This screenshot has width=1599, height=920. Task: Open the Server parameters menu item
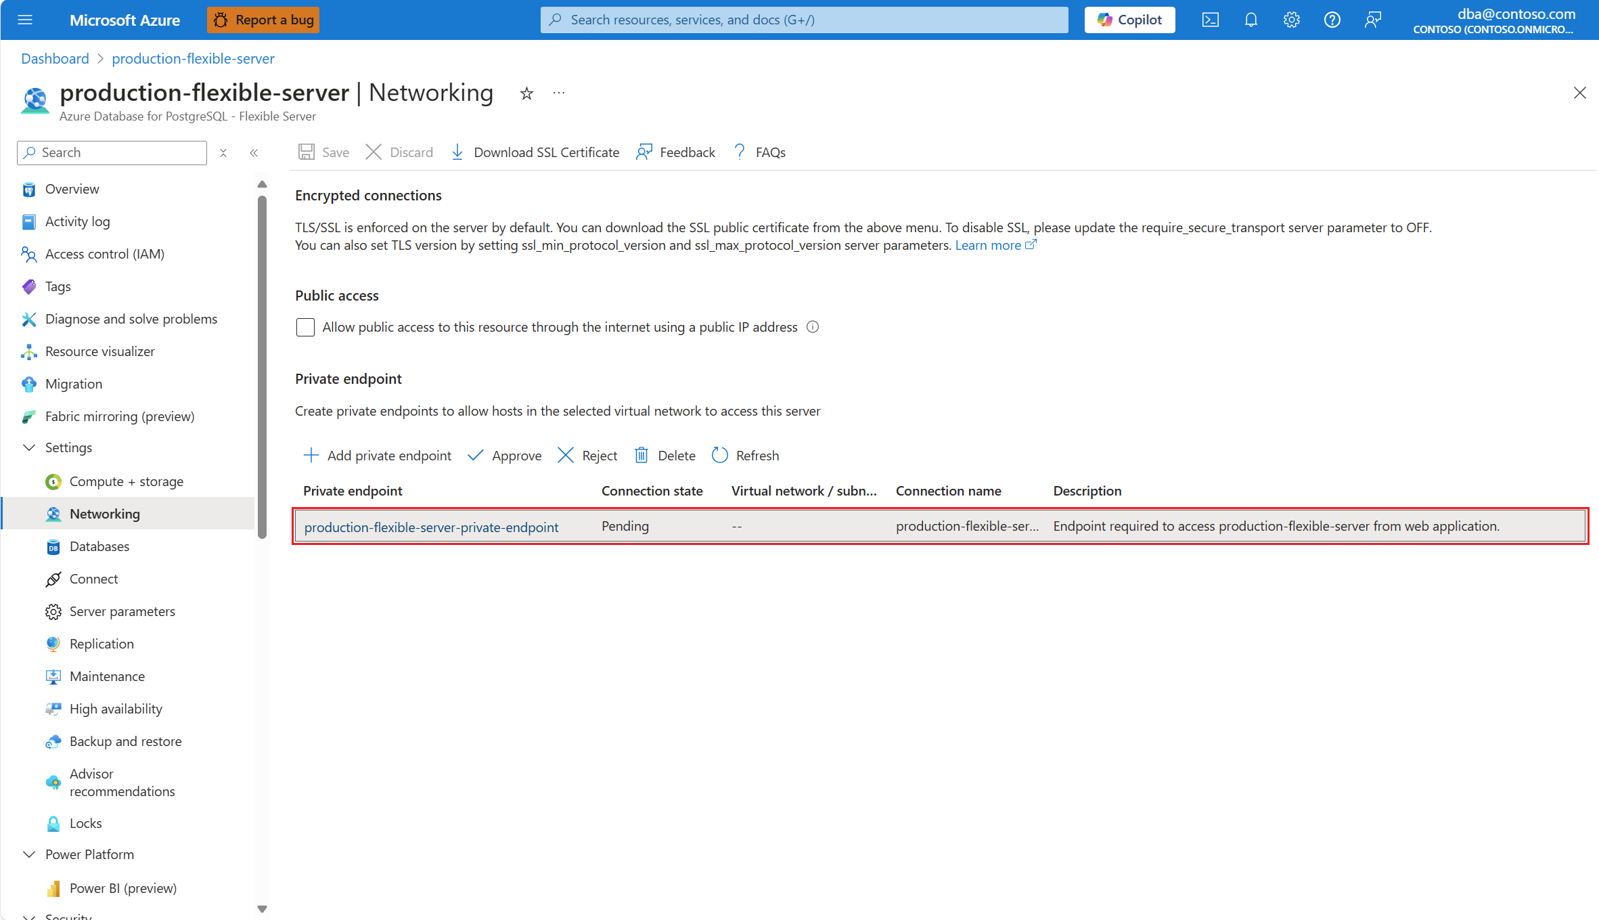[122, 611]
